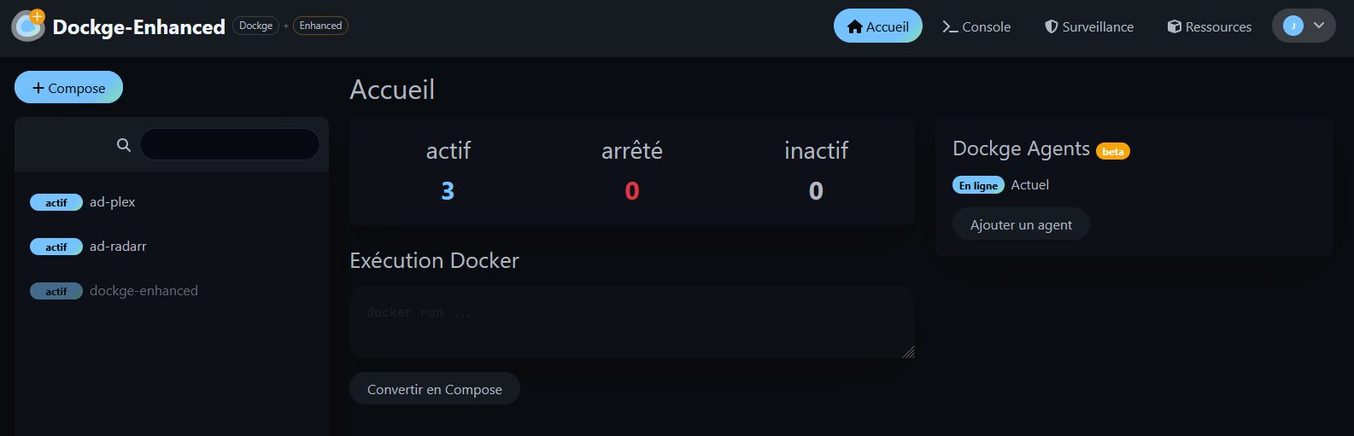Expand the profile dropdown chevron
Image resolution: width=1354 pixels, height=436 pixels.
1319,26
